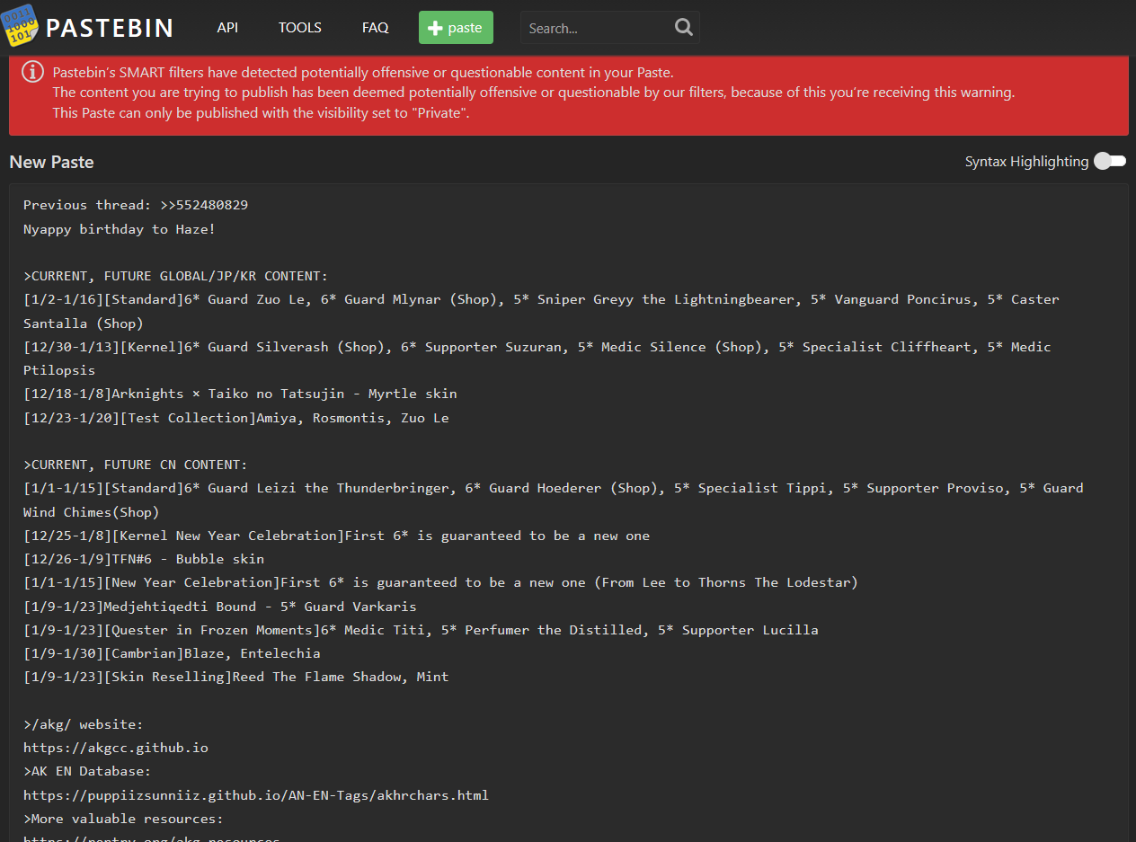Click '>CURRENT, FUTURE GLOBAL/JP/KR CONTENT:' line
Screen dimensions: 1136x842
(x=176, y=276)
